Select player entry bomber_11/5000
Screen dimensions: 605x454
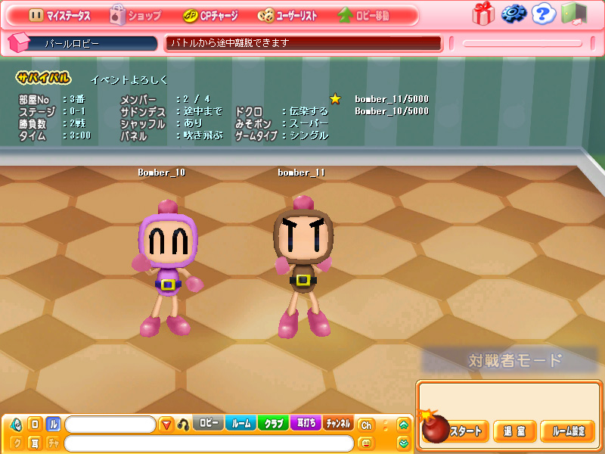pos(392,99)
